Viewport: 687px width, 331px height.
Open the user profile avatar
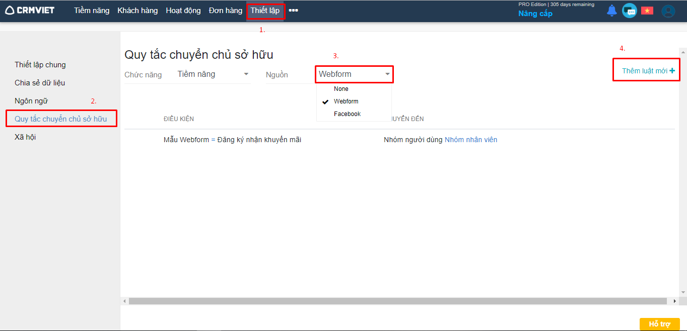click(x=668, y=11)
